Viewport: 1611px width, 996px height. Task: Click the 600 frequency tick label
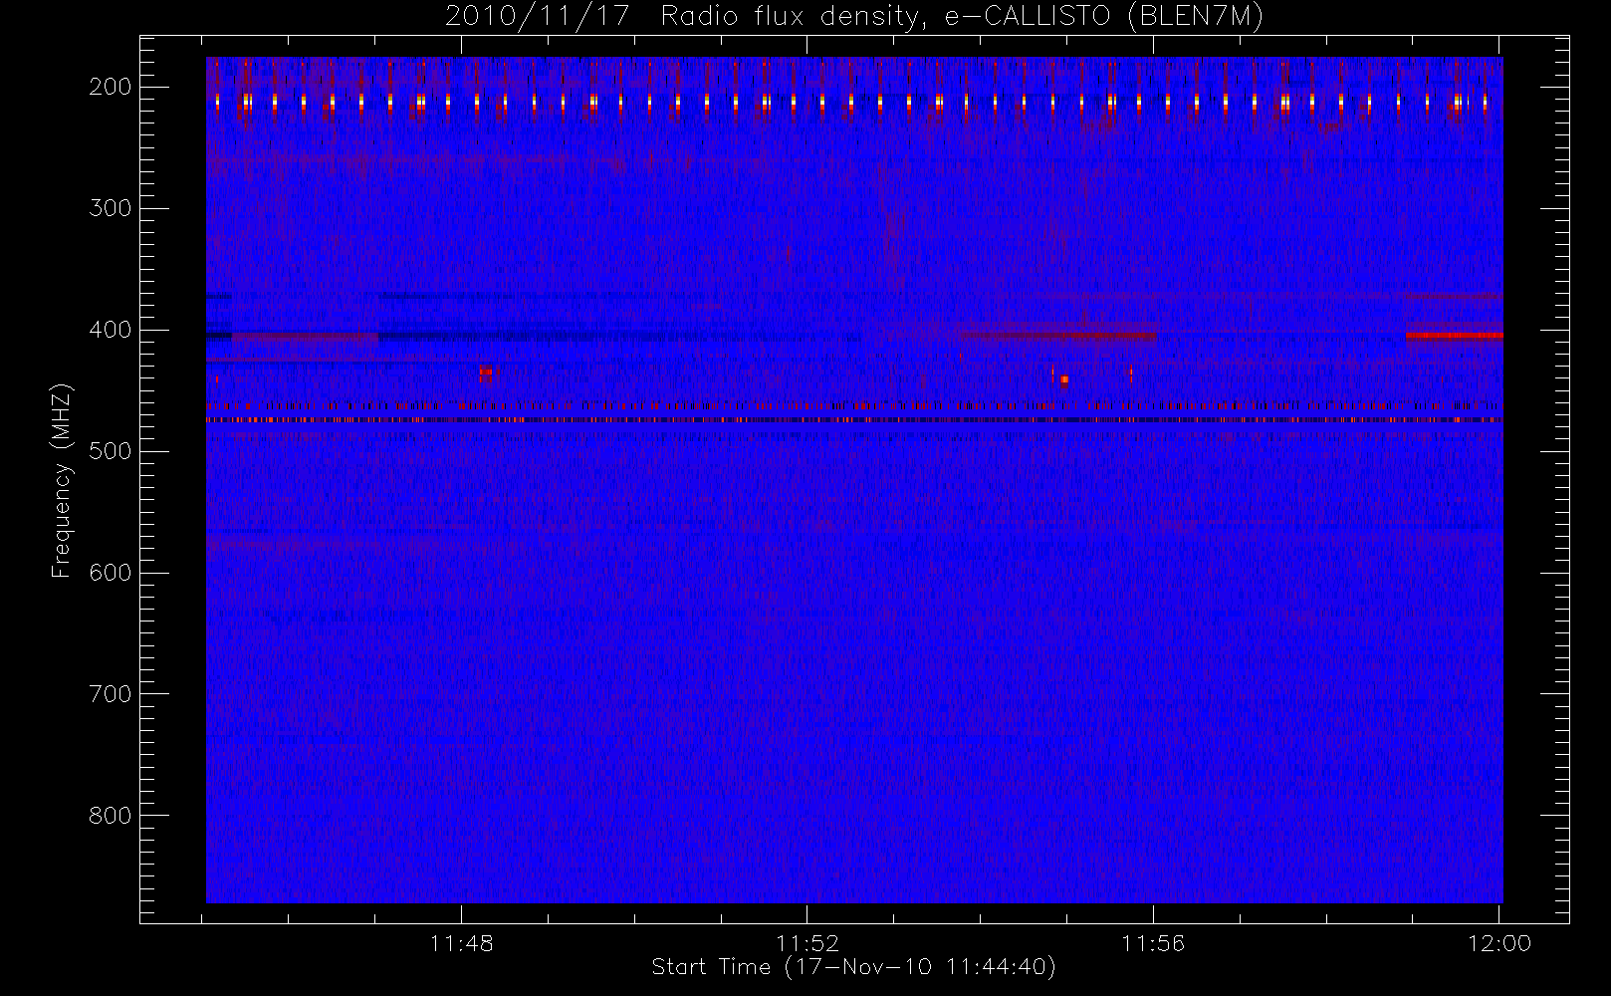pos(110,573)
